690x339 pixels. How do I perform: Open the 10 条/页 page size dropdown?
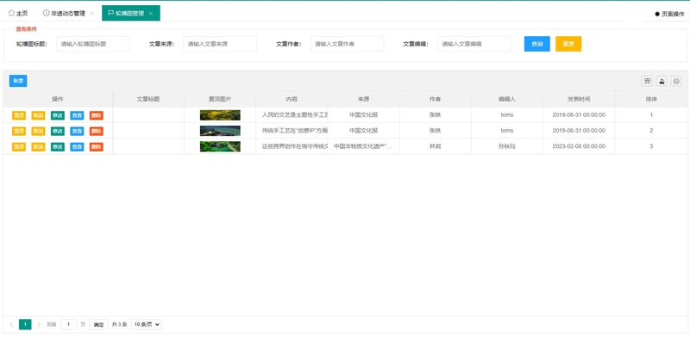click(x=147, y=324)
